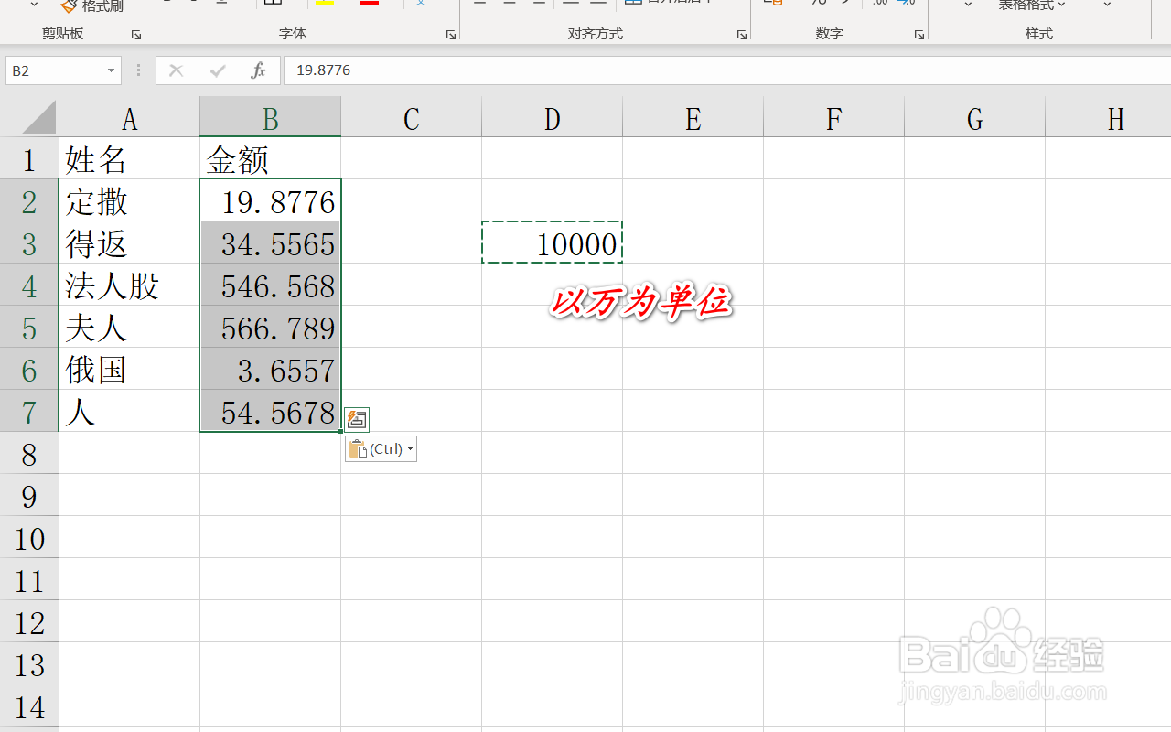Select column G header
Screen dimensions: 1171x732
975,118
